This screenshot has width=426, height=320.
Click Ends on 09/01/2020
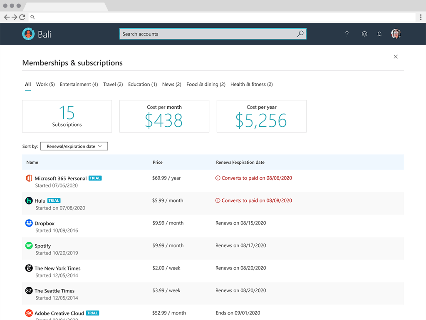pyautogui.click(x=238, y=313)
